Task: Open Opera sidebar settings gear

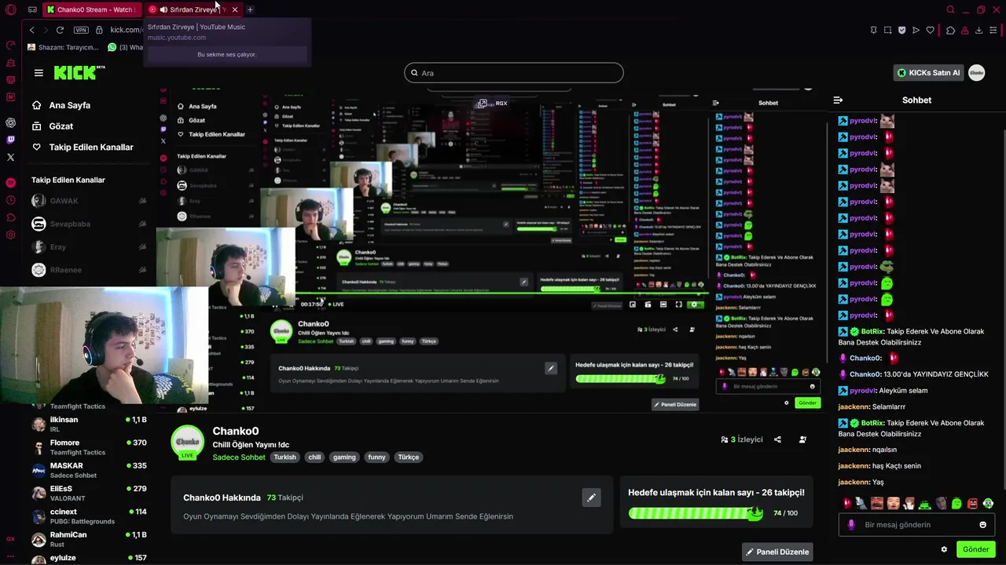Action: [10, 235]
